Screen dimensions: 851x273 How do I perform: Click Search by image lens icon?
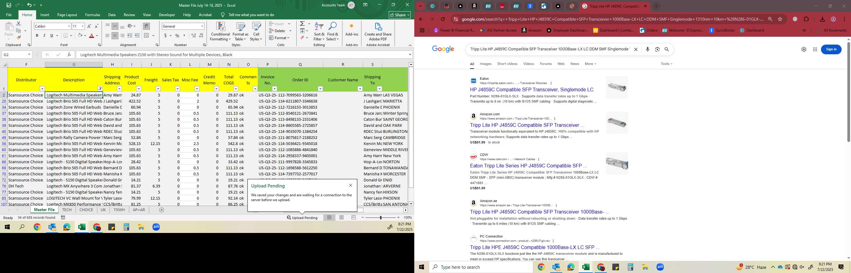657,49
